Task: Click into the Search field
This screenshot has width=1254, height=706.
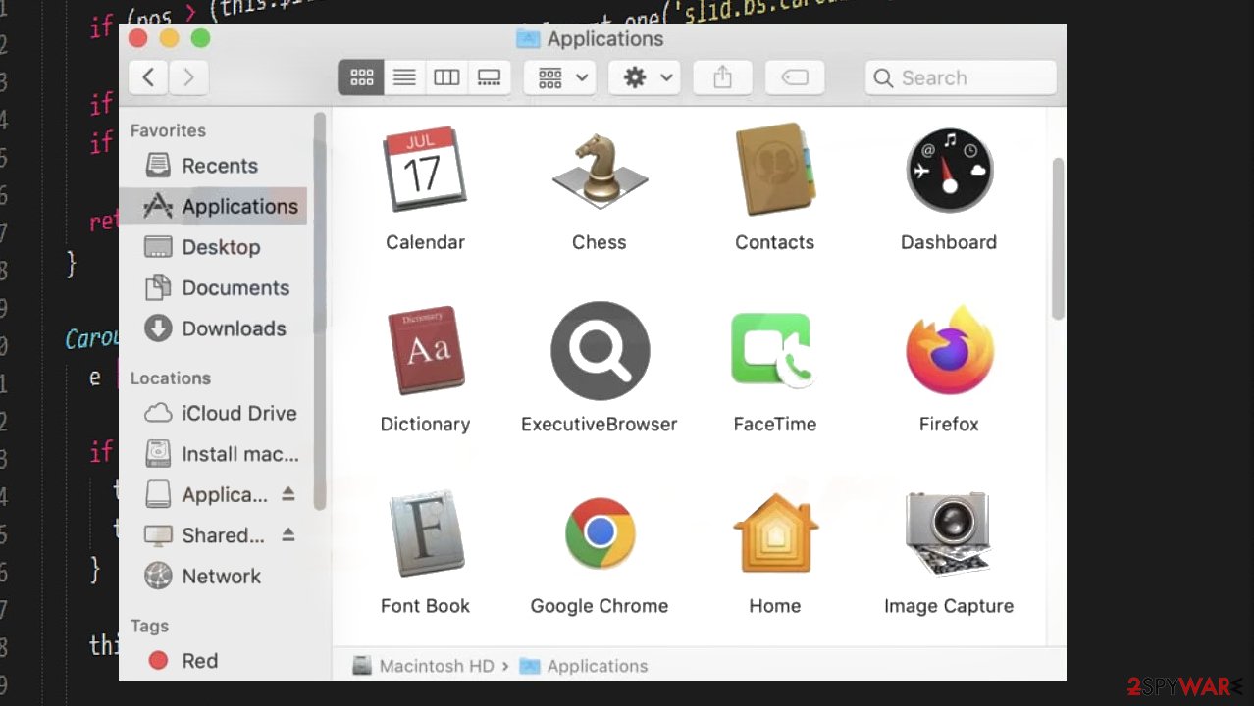Action: [961, 77]
